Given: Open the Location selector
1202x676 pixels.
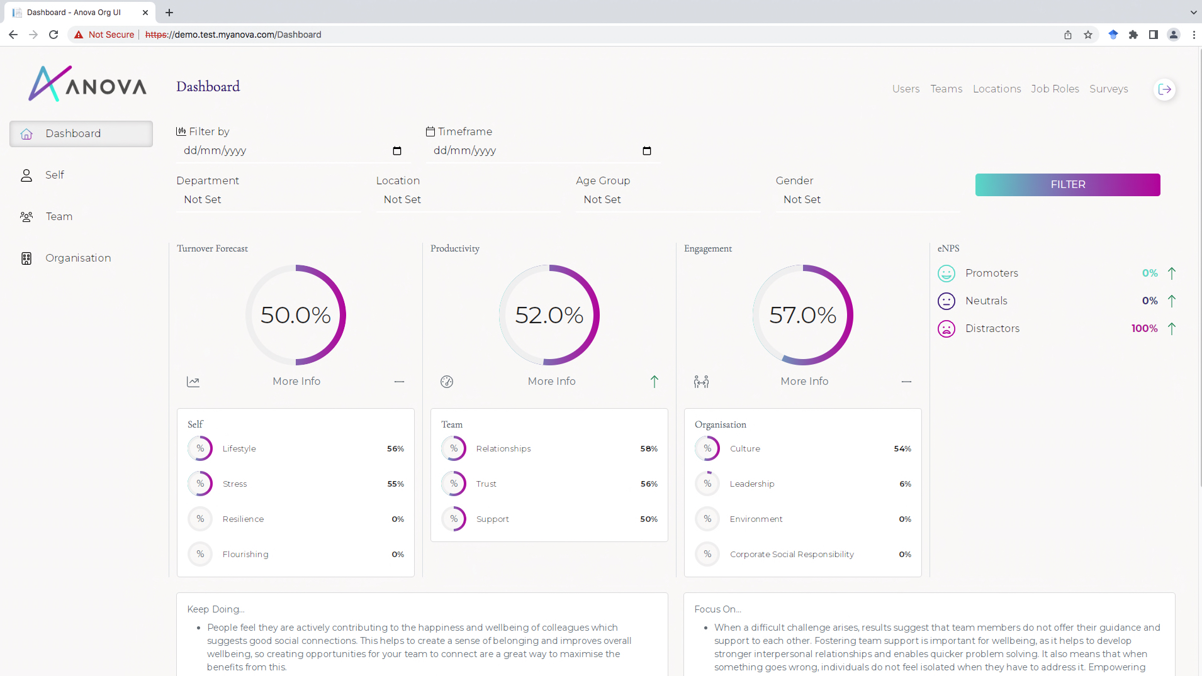Looking at the screenshot, I should 468,200.
